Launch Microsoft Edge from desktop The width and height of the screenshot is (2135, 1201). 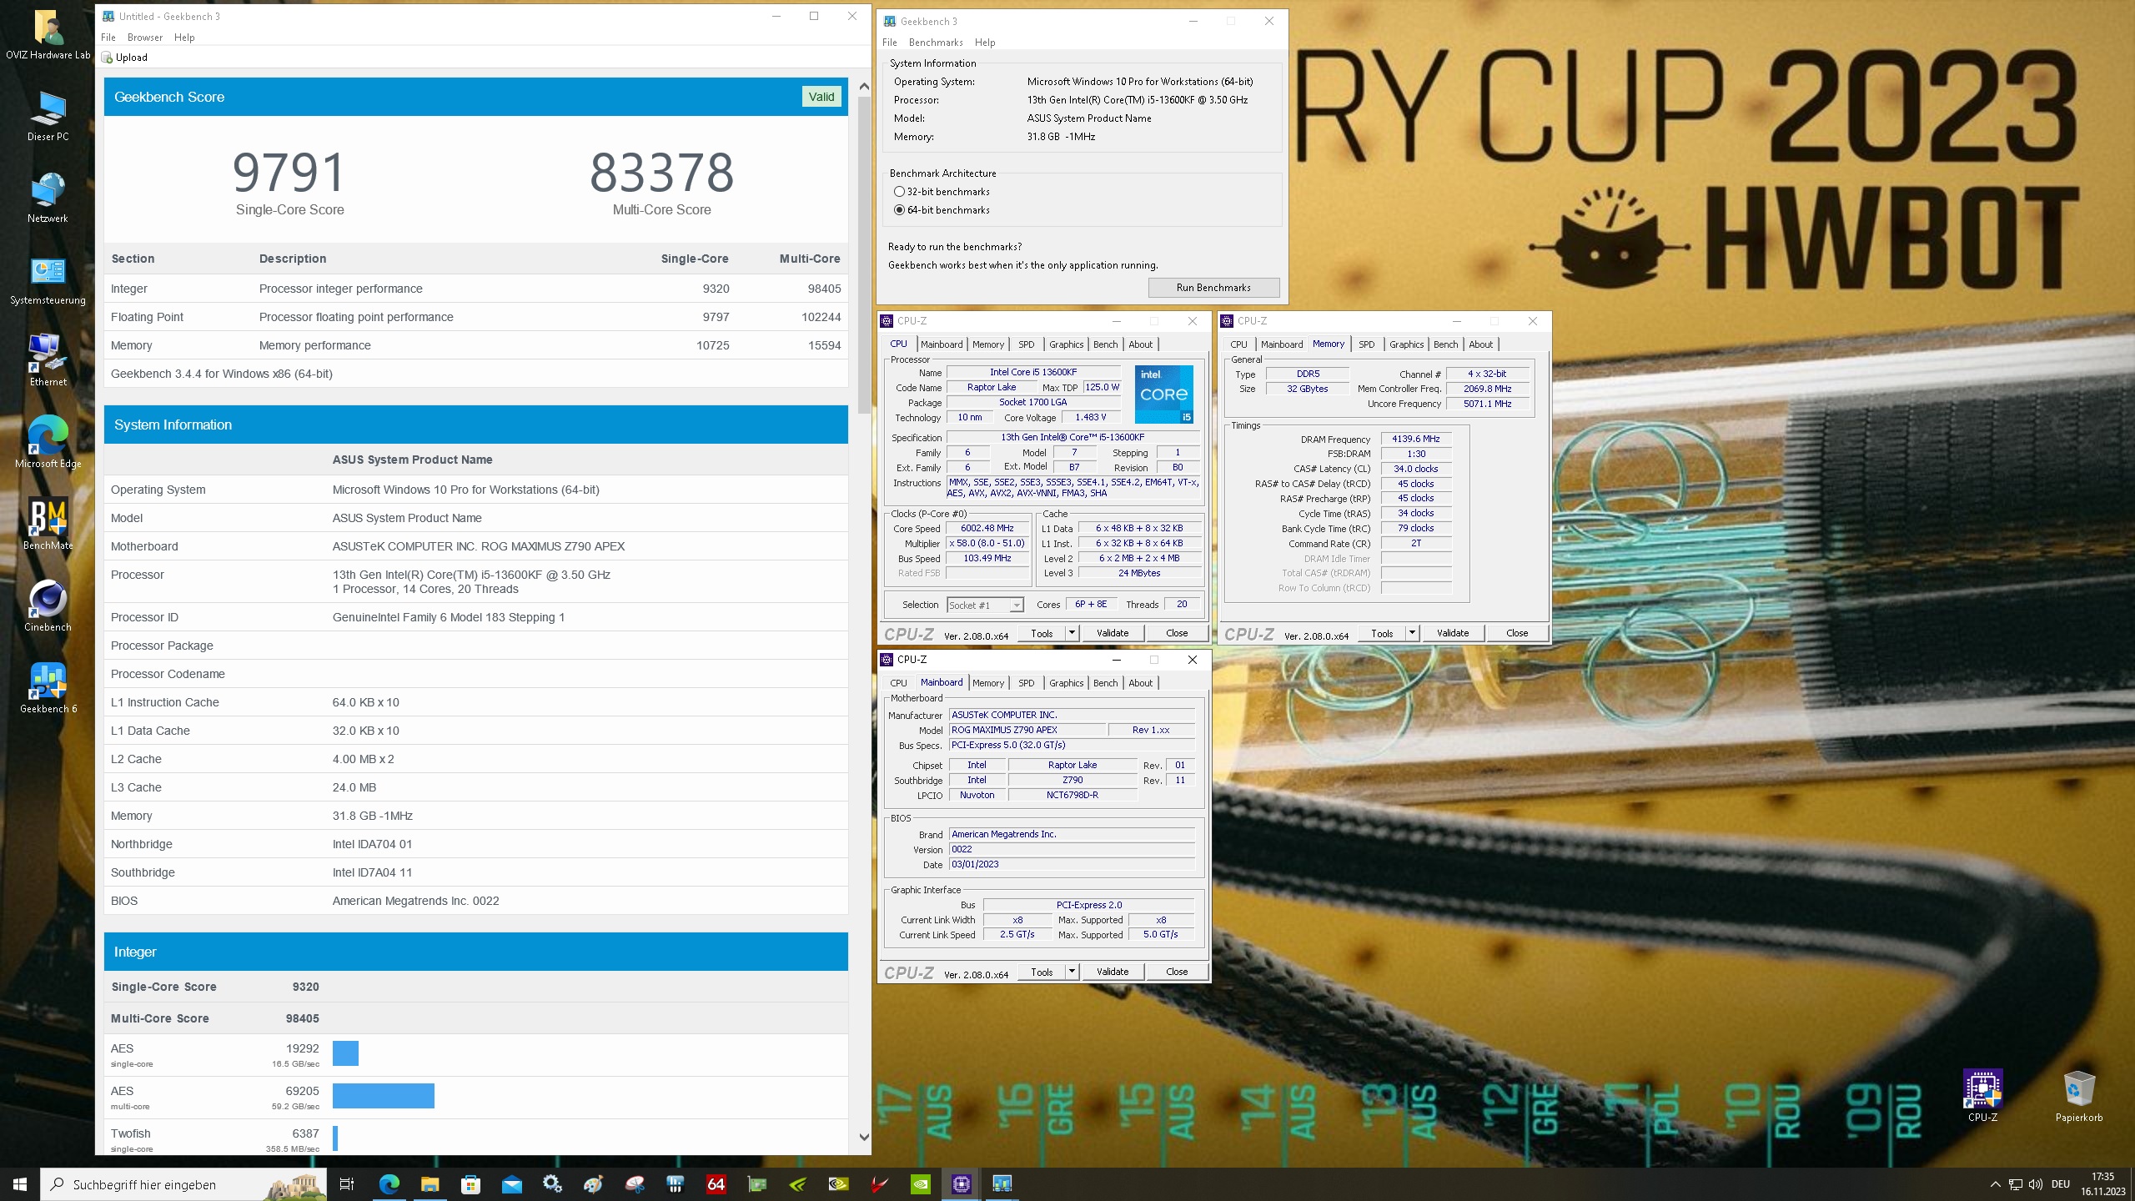pyautogui.click(x=48, y=442)
